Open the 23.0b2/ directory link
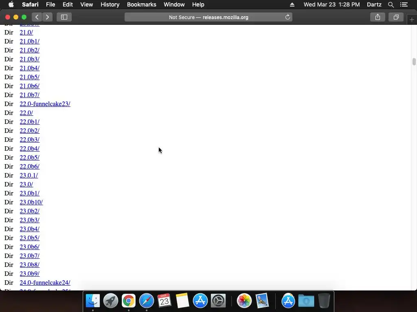Viewport: 417px width, 312px height. pyautogui.click(x=29, y=211)
